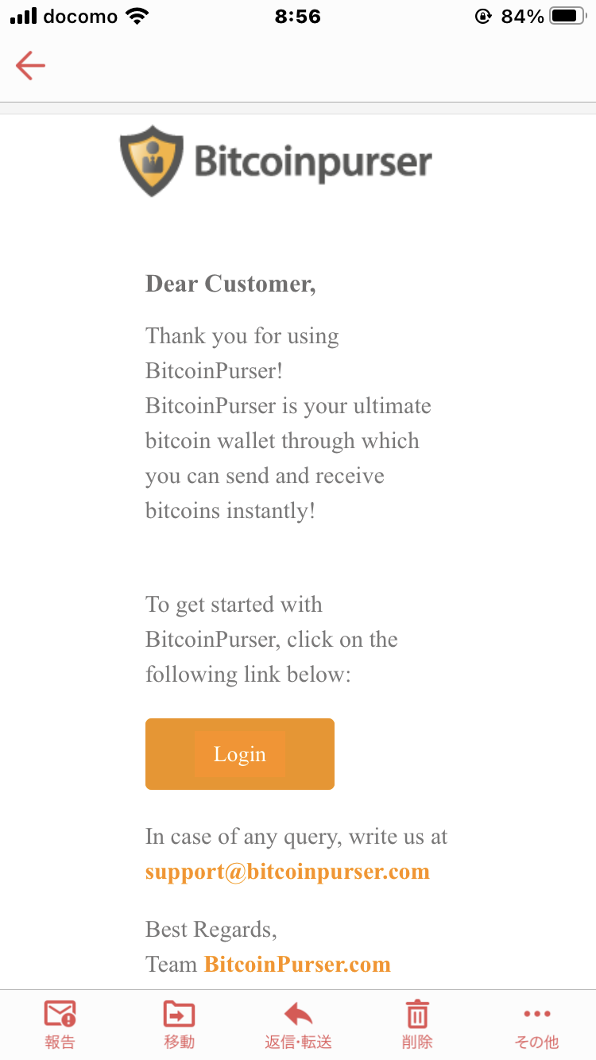Tap the cellular signal bars
Viewport: 596px width, 1060px height.
pyautogui.click(x=24, y=16)
